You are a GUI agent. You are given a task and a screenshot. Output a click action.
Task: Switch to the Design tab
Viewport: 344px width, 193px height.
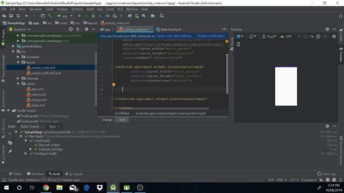[x=107, y=120]
